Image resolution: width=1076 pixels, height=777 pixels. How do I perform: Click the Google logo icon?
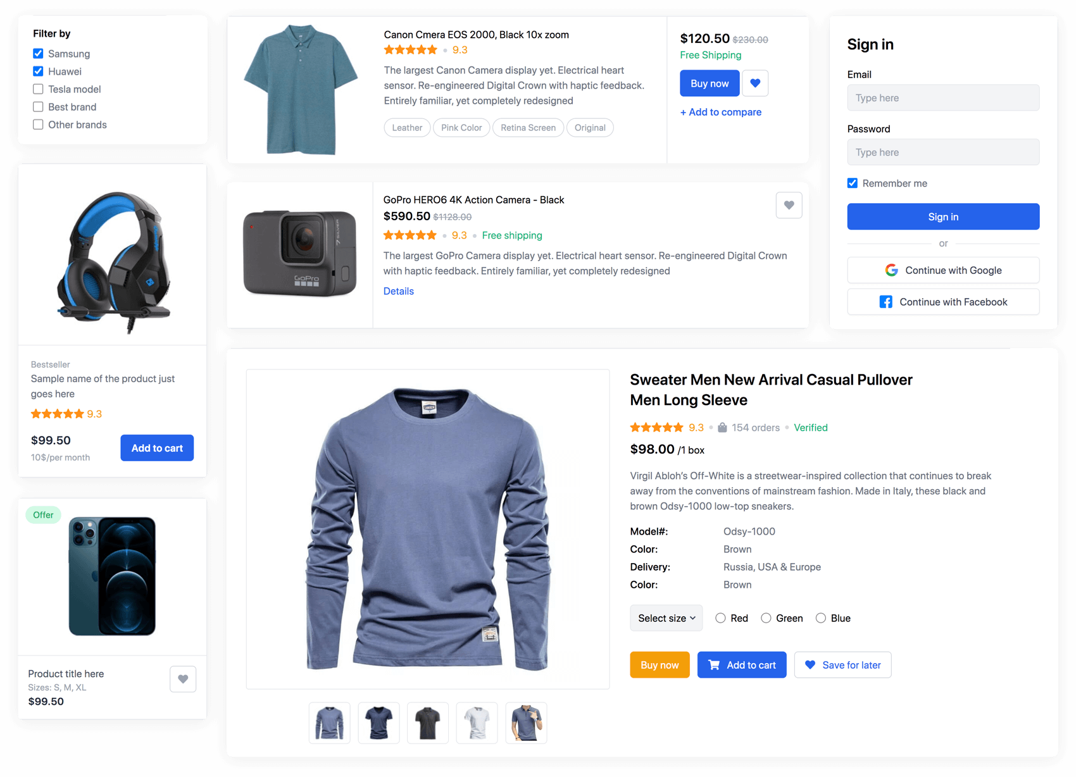[x=891, y=270]
